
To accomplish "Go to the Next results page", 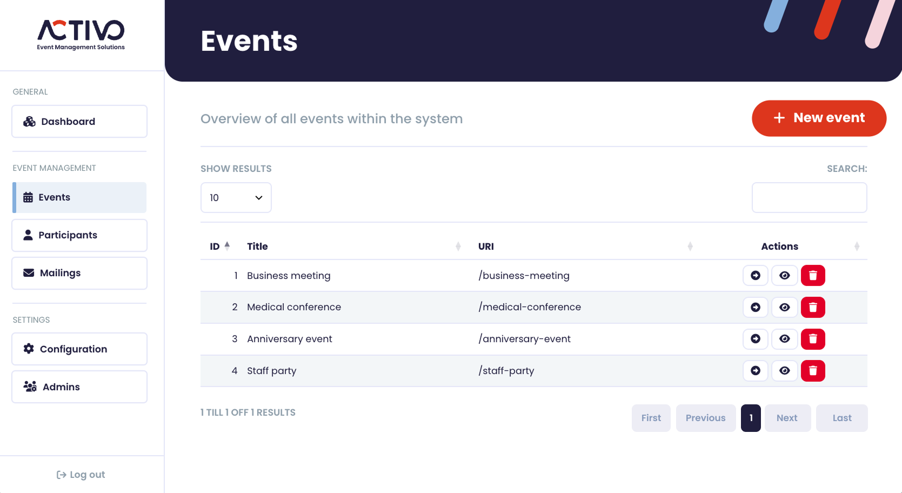I will tap(787, 418).
